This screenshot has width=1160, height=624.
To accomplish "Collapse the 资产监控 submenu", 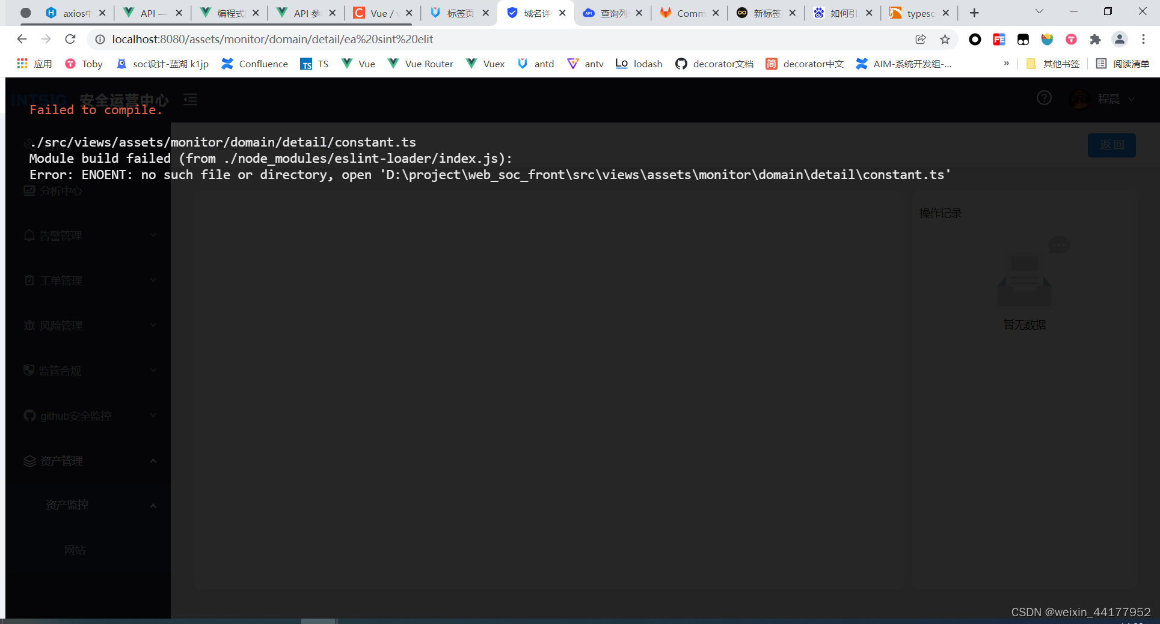I will 88,505.
